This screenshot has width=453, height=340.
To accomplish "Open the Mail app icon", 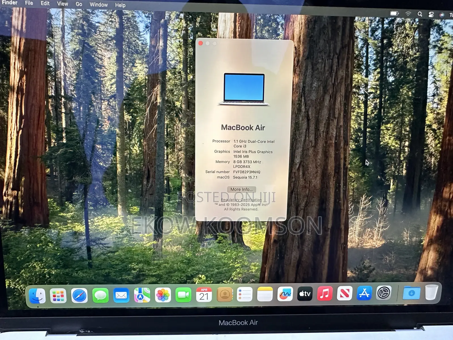I will pyautogui.click(x=121, y=295).
